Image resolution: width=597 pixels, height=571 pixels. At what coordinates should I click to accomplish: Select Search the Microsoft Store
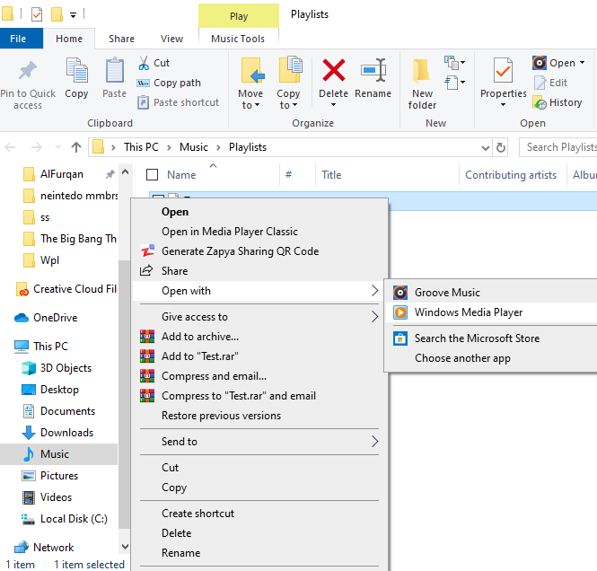(492, 338)
